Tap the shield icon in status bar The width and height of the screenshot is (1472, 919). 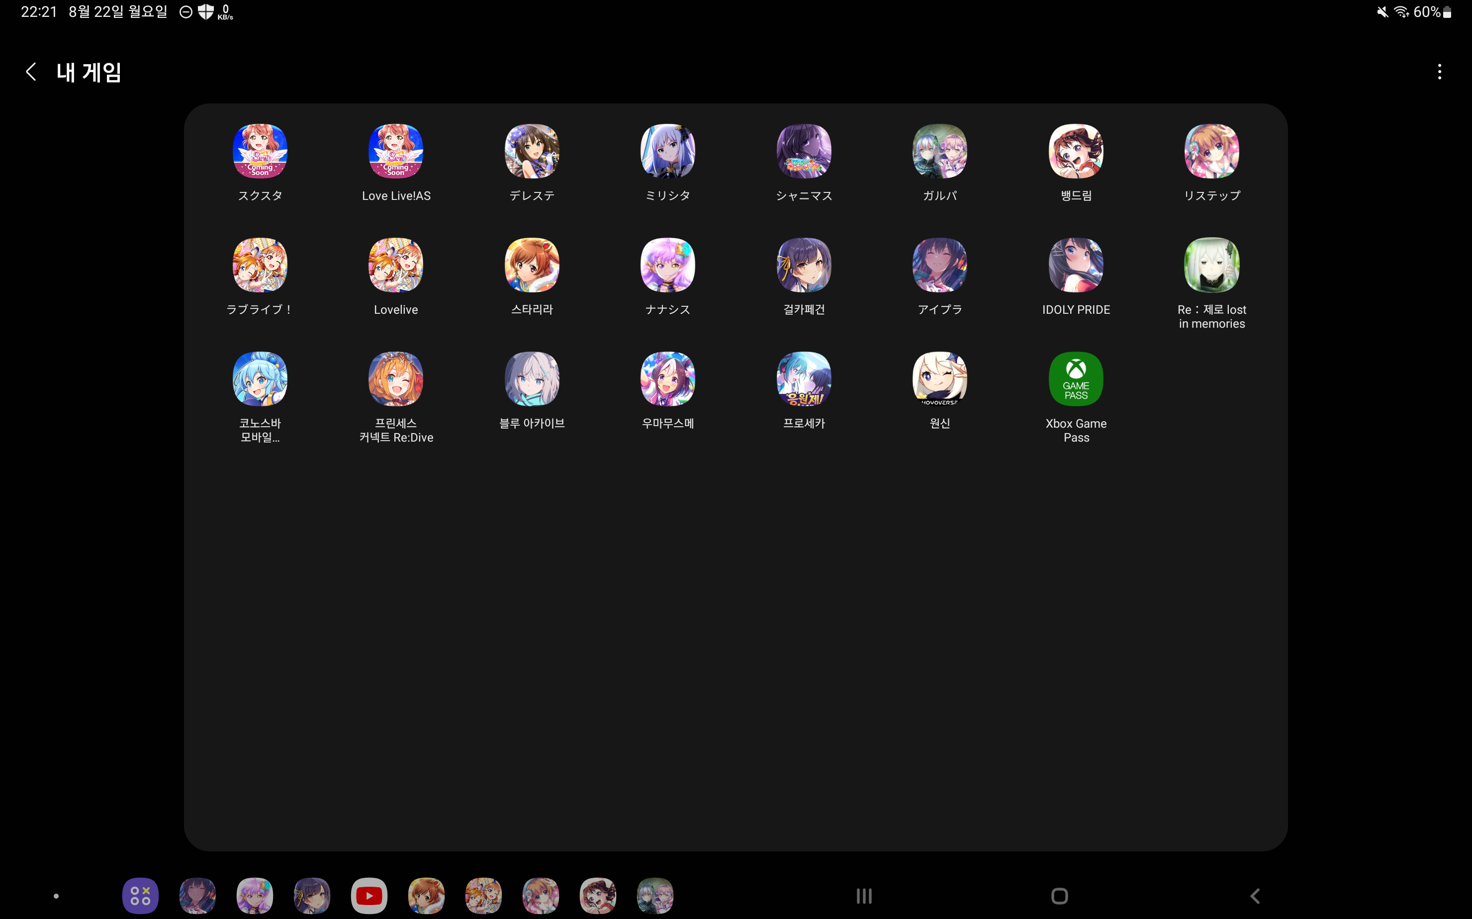point(206,11)
